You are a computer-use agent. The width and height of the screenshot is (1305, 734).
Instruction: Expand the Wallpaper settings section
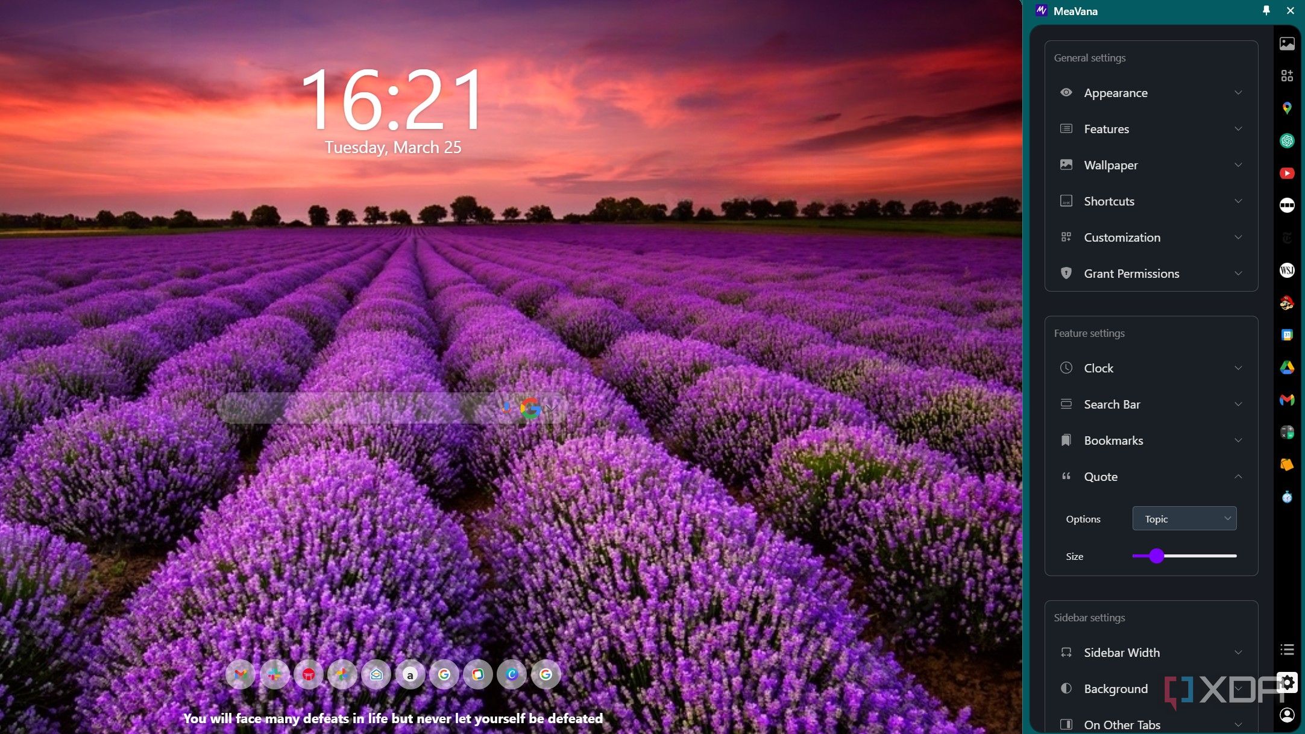click(1151, 165)
